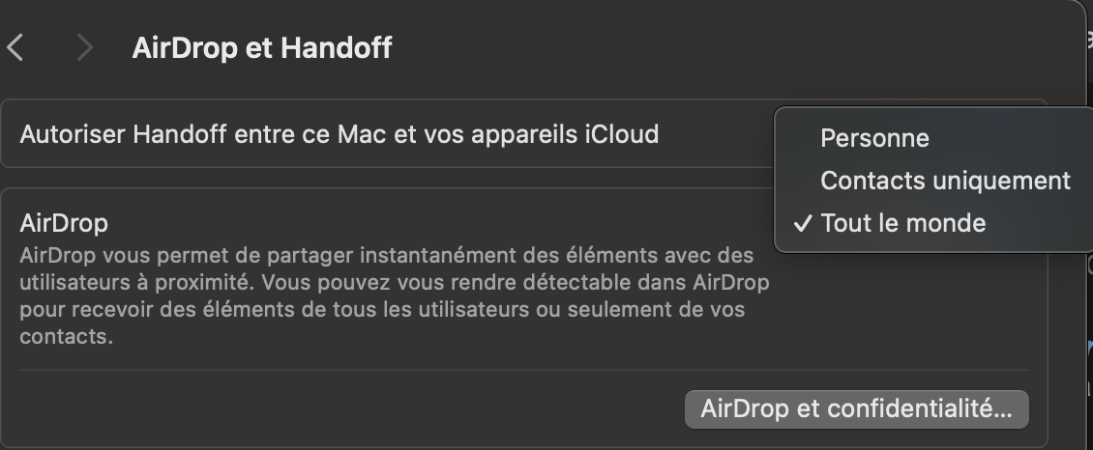The width and height of the screenshot is (1093, 450).
Task: Select Personne in the AirDrop popup
Action: pyautogui.click(x=874, y=138)
